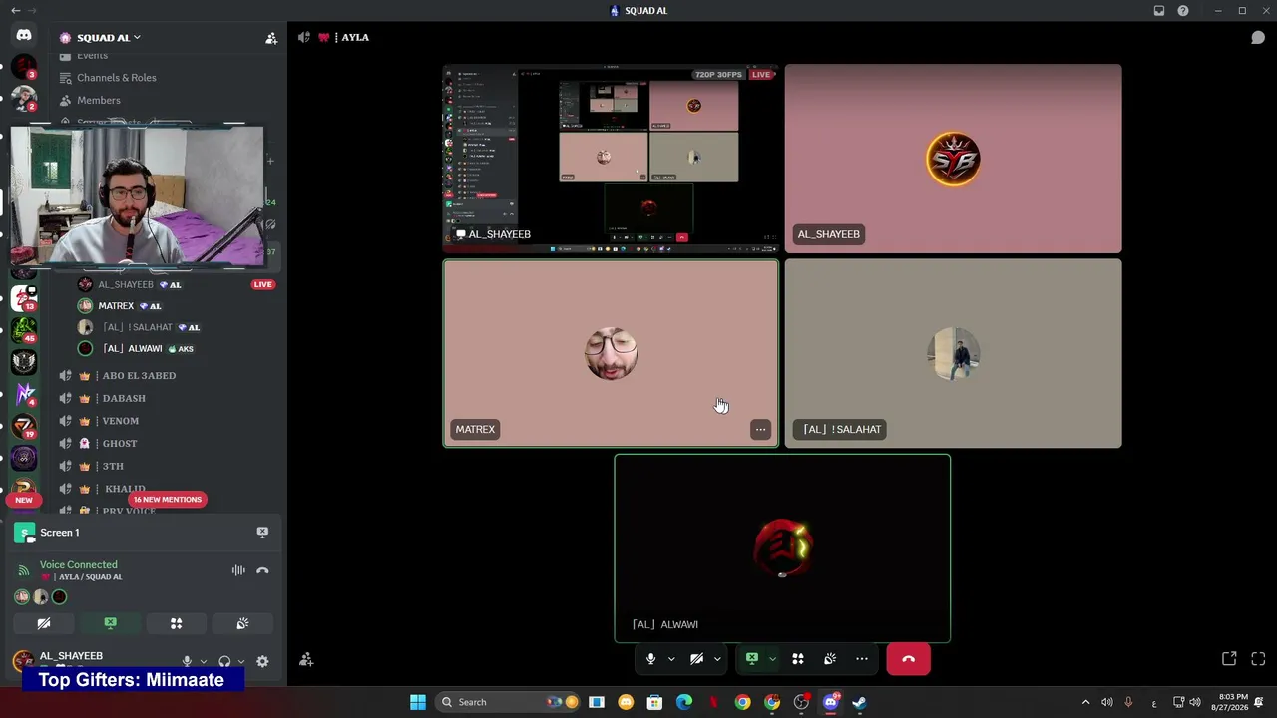Screen dimensions: 1277x718
Task: Open Discord direct messages home icon
Action: [24, 35]
